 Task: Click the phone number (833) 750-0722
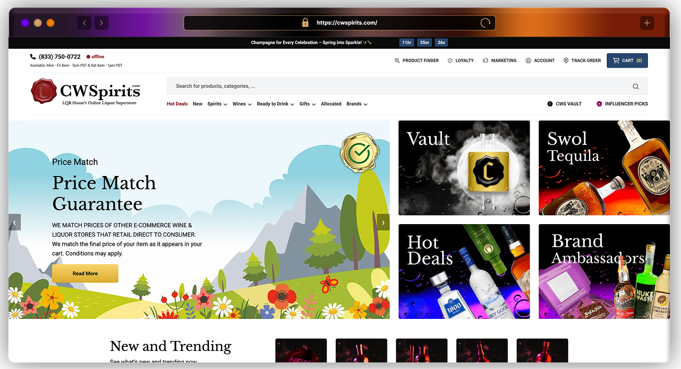[x=60, y=57]
